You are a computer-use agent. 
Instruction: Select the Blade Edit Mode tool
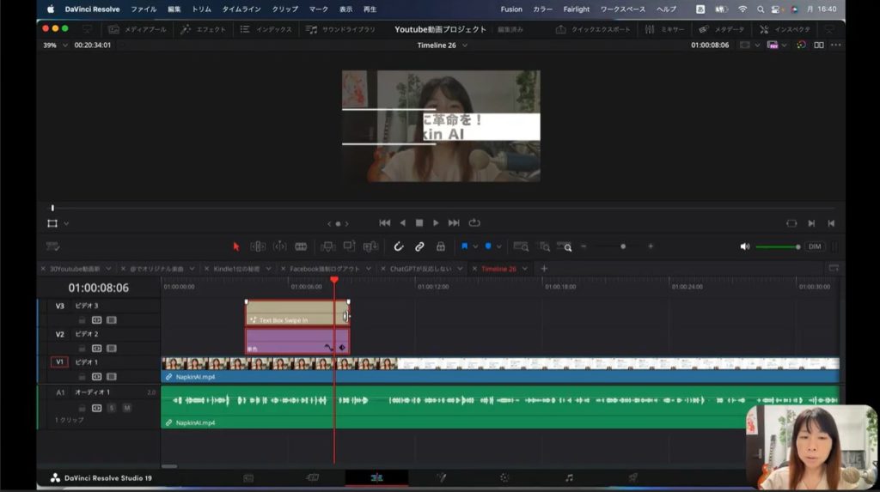[301, 246]
